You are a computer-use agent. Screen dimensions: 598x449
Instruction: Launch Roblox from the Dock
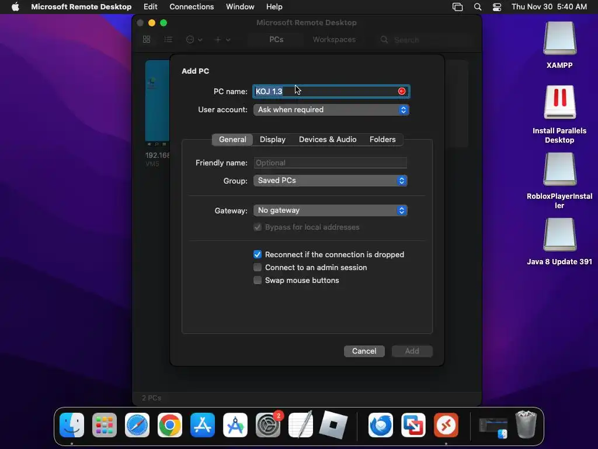coord(333,425)
